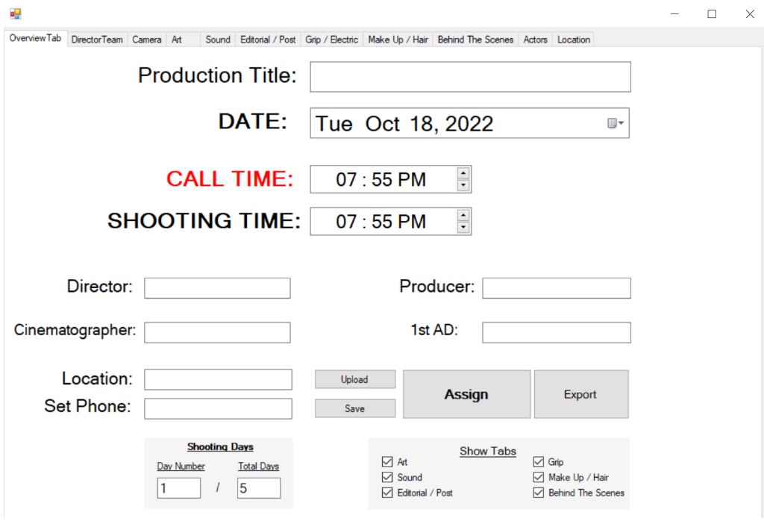Click the Assign button
764x524 pixels.
pos(466,394)
